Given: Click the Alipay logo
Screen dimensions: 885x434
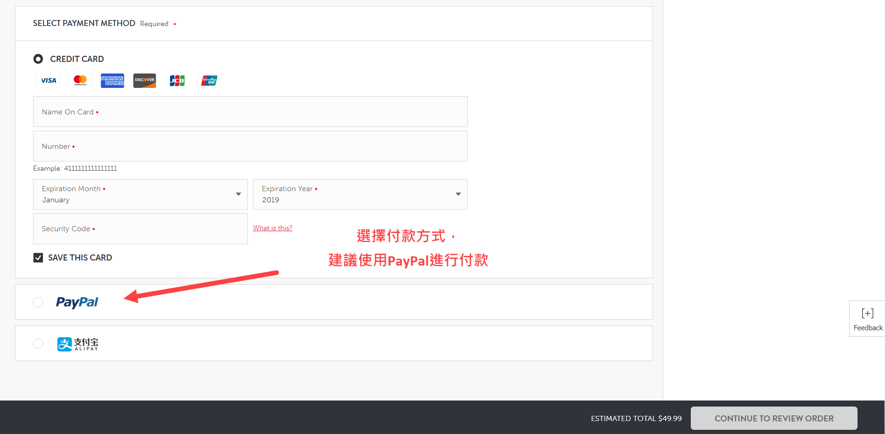Looking at the screenshot, I should coord(78,344).
